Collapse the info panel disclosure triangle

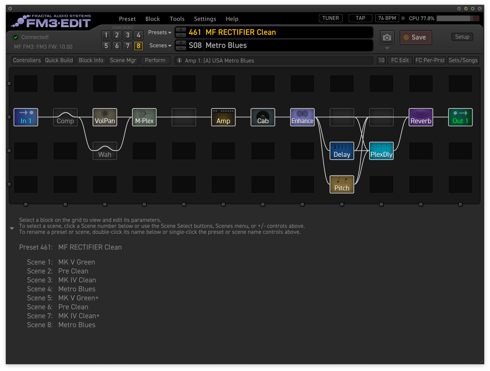(12, 228)
